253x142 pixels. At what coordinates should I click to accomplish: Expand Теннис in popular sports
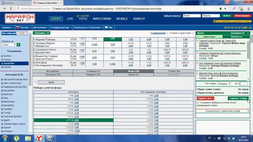point(2,60)
